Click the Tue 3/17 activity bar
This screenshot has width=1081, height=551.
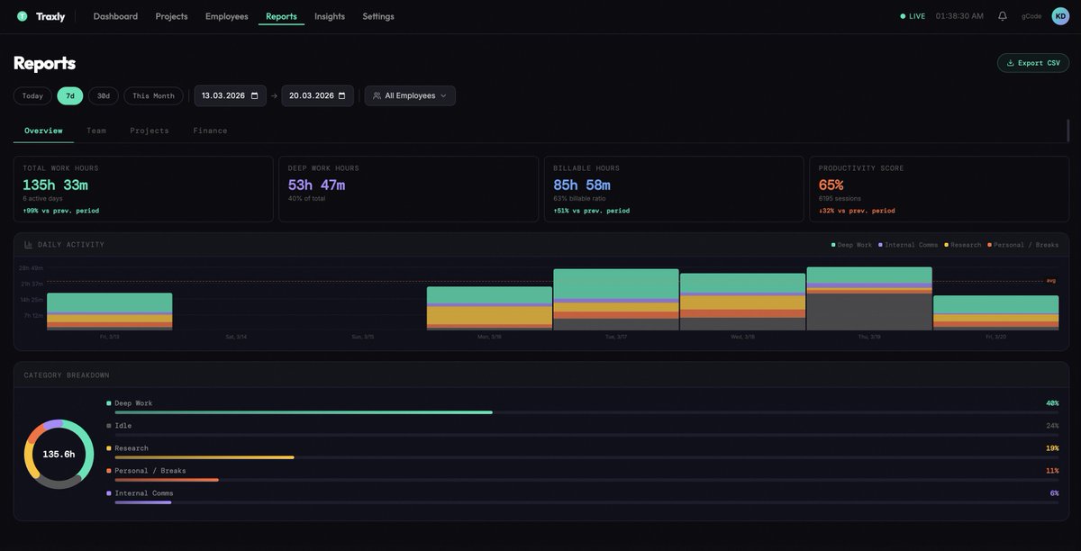[616, 300]
